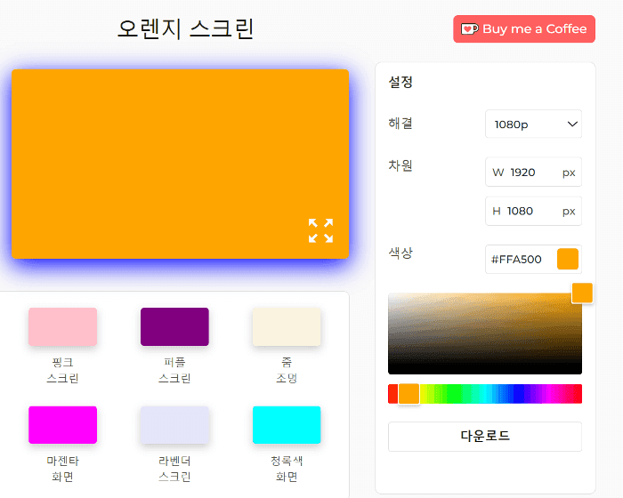Select the magenta 마젠타 화면 swatch
The width and height of the screenshot is (623, 498).
point(63,425)
